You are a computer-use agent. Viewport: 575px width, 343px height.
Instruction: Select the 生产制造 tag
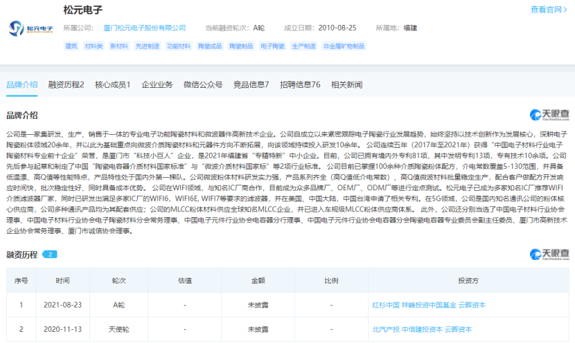pos(303,46)
